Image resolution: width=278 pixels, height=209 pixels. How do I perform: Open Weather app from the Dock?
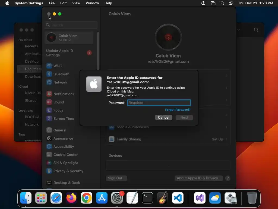pos(215,198)
